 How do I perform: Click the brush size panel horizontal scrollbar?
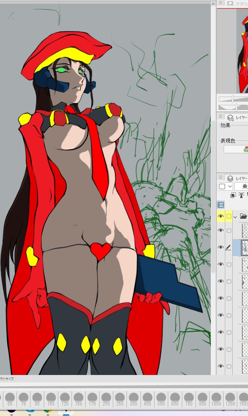pos(124,386)
